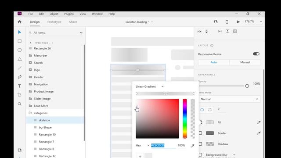Open the File menu
This screenshot has height=158, width=281.
click(30, 14)
